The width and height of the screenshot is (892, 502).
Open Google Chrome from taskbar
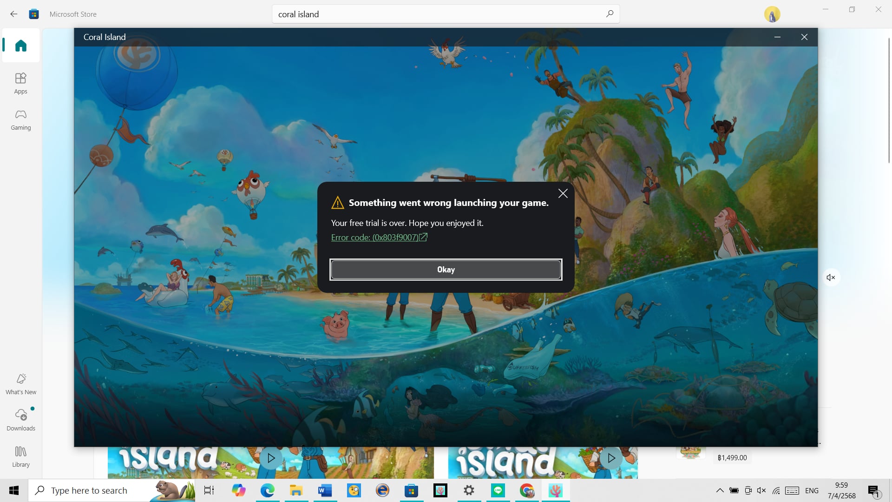coord(527,490)
